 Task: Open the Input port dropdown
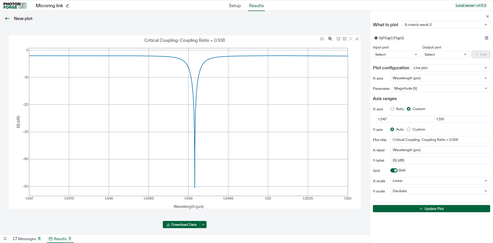click(396, 54)
